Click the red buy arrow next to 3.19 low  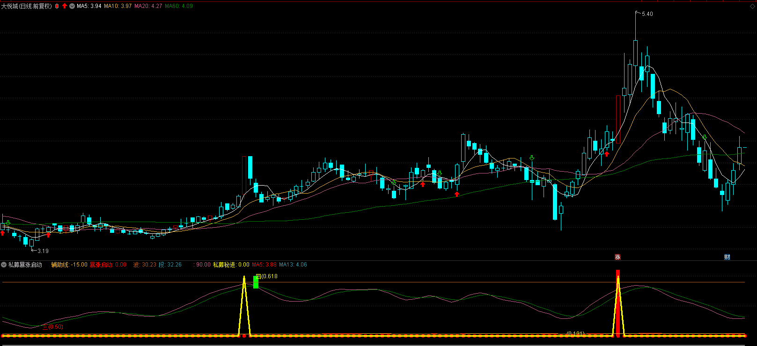(48, 235)
